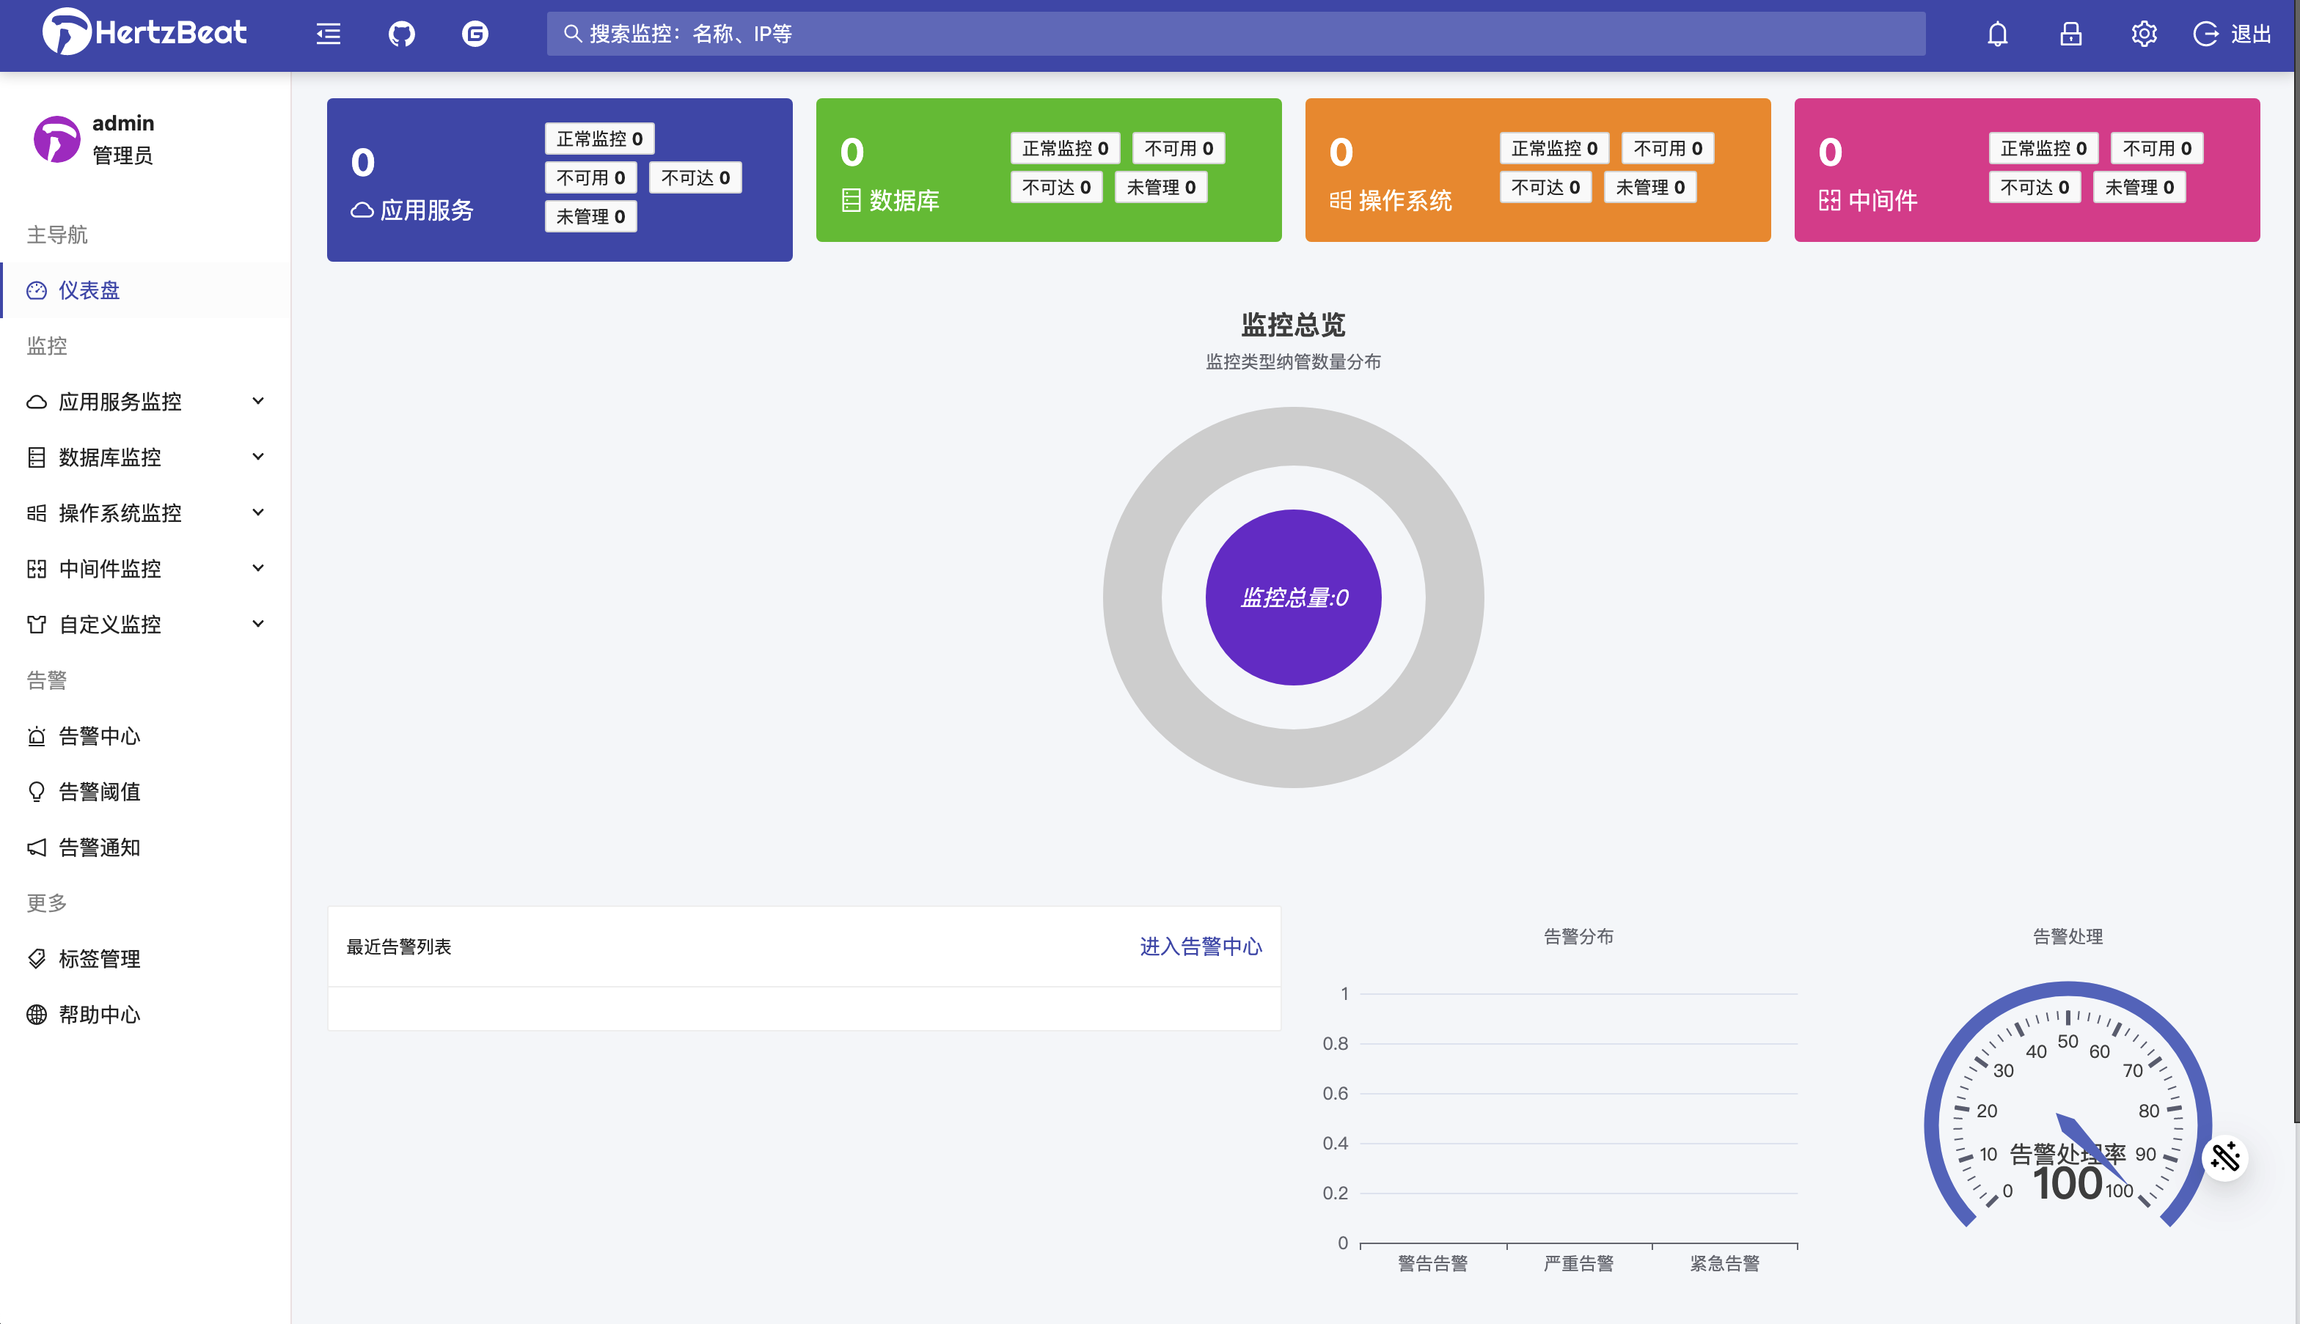Expand 中间件监控 menu chevron
This screenshot has width=2300, height=1324.
[258, 568]
